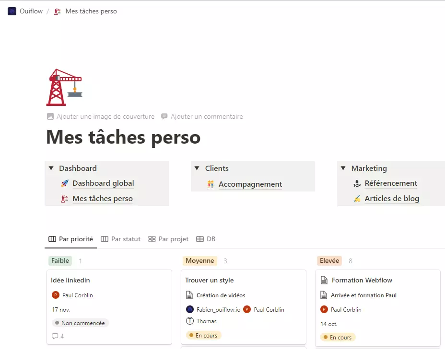Click the Dashboard toggle heading text
This screenshot has height=349, width=445.
coord(78,168)
